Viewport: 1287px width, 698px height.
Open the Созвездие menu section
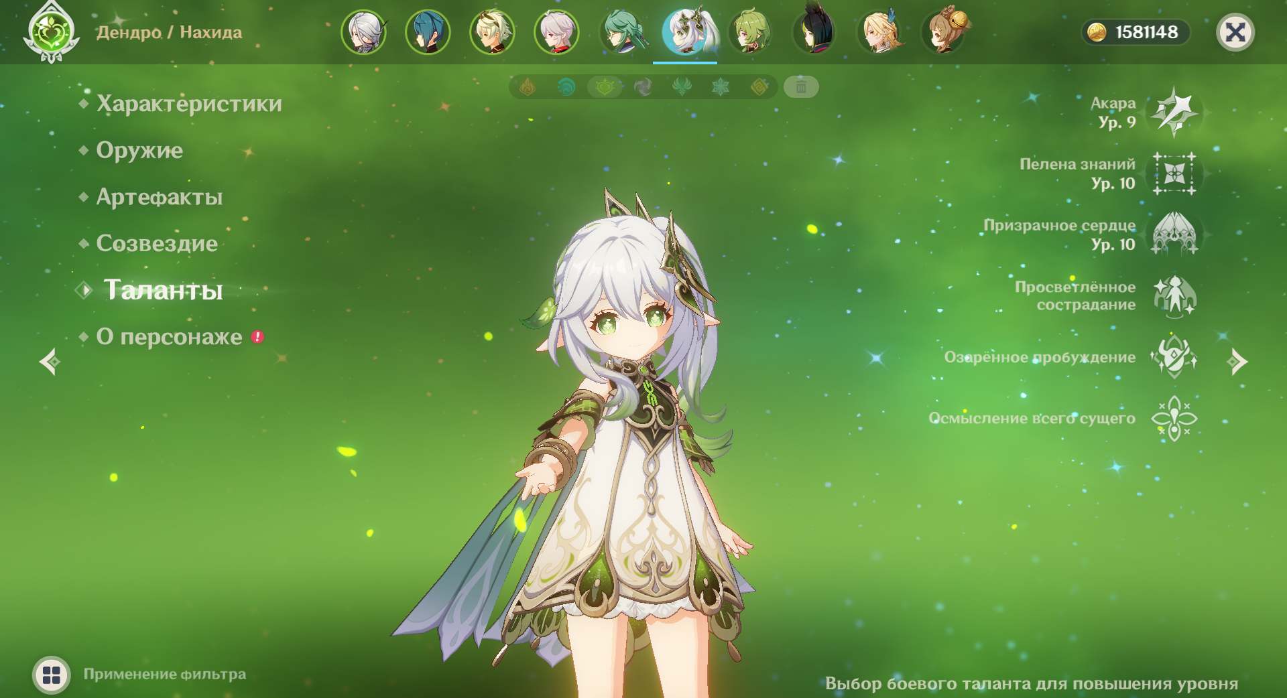[x=157, y=243]
